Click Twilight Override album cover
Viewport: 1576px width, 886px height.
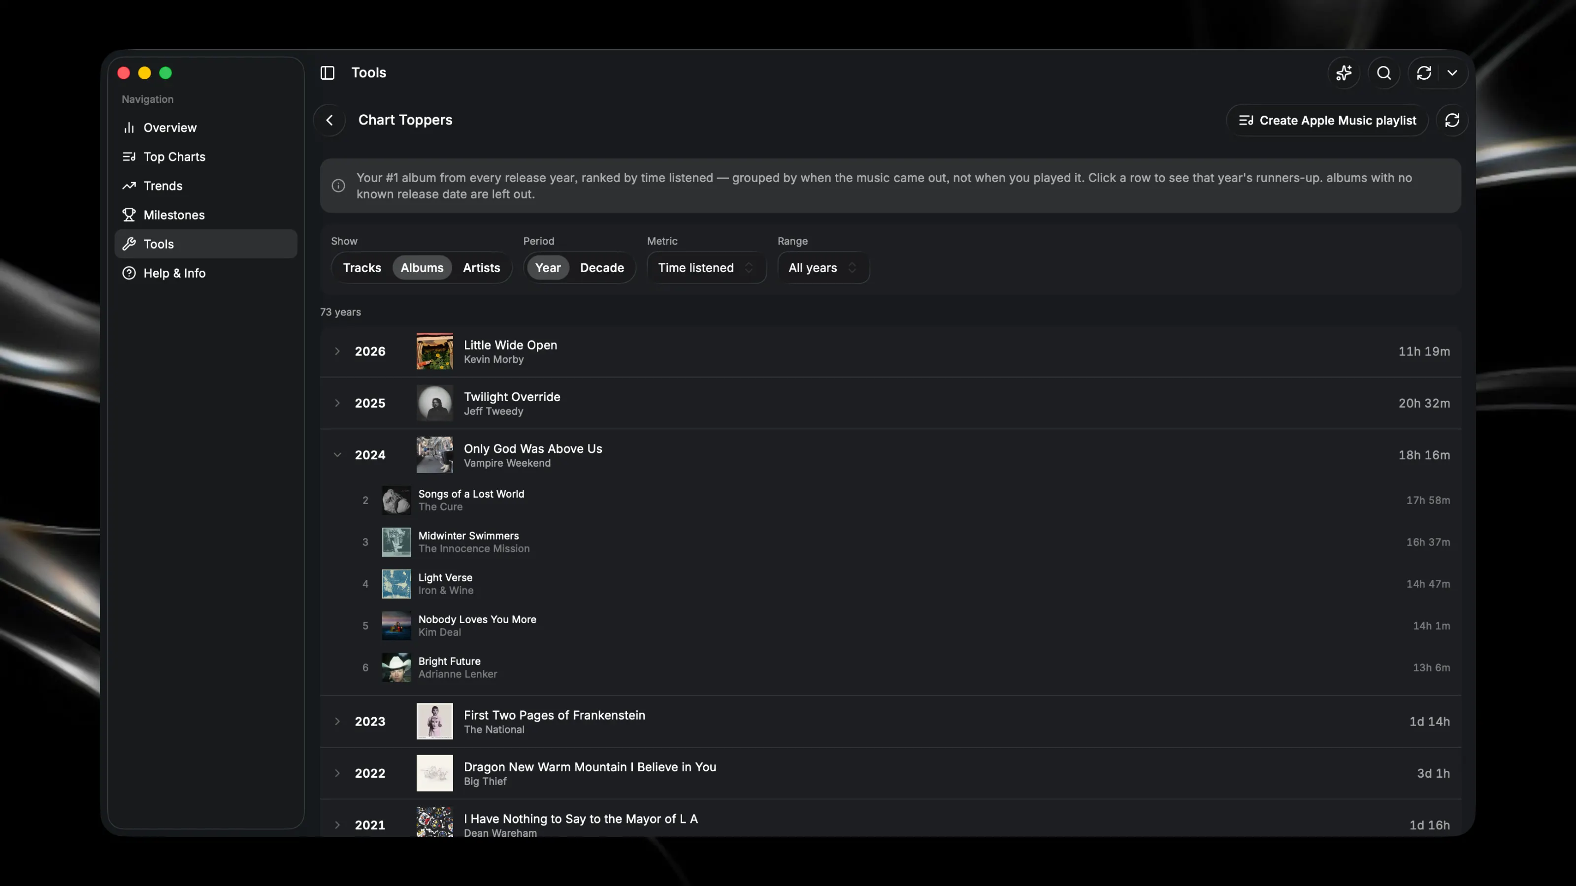pyautogui.click(x=435, y=403)
